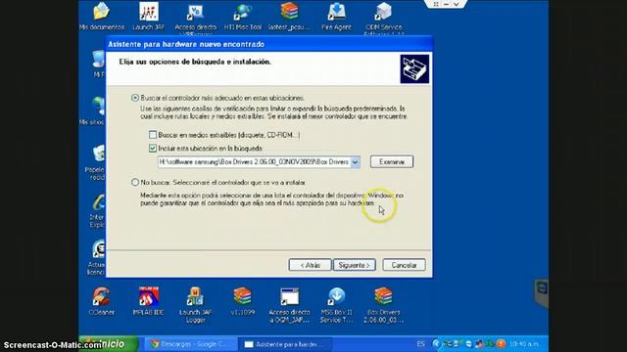
Task: Open the Acceso directo a OGM_JAF shortcut
Action: [290, 305]
